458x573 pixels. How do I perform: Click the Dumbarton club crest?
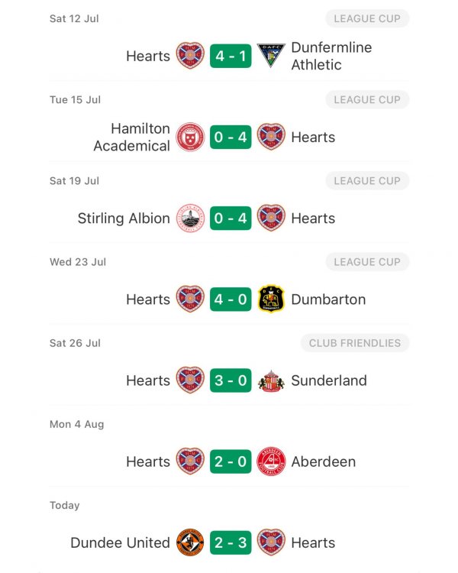point(271,299)
